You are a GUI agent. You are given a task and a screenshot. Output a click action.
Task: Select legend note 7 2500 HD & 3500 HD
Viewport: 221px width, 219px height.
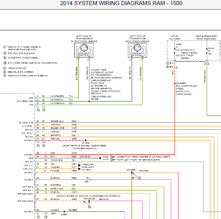[26, 76]
